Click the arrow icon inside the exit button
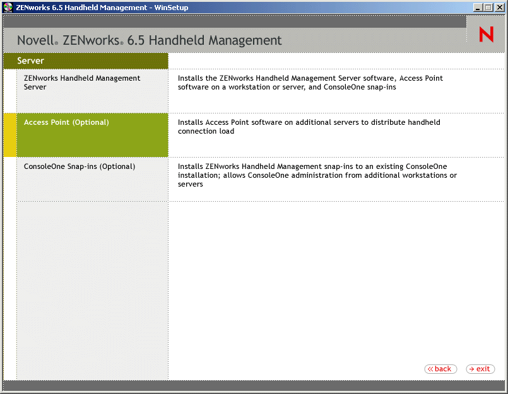508x394 pixels. (x=471, y=369)
